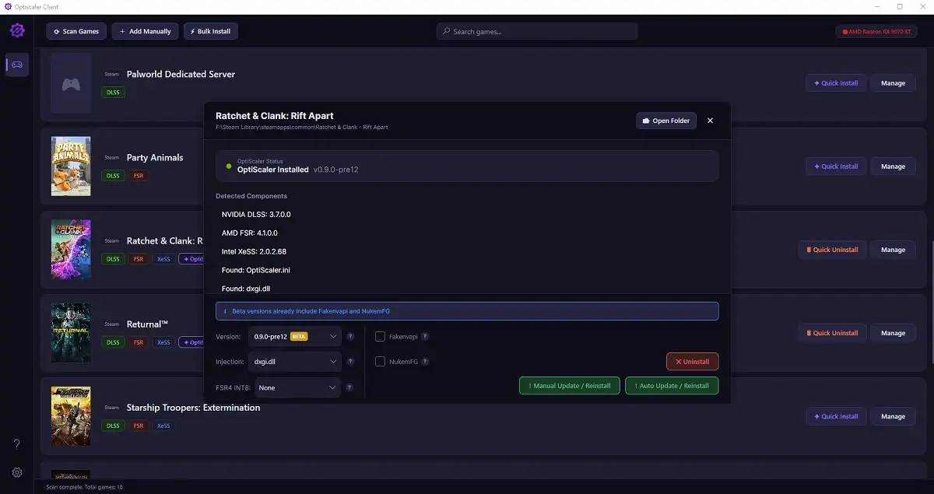The height and width of the screenshot is (494, 934).
Task: Click the XeSS badge on Starship Troopers row
Action: point(163,426)
